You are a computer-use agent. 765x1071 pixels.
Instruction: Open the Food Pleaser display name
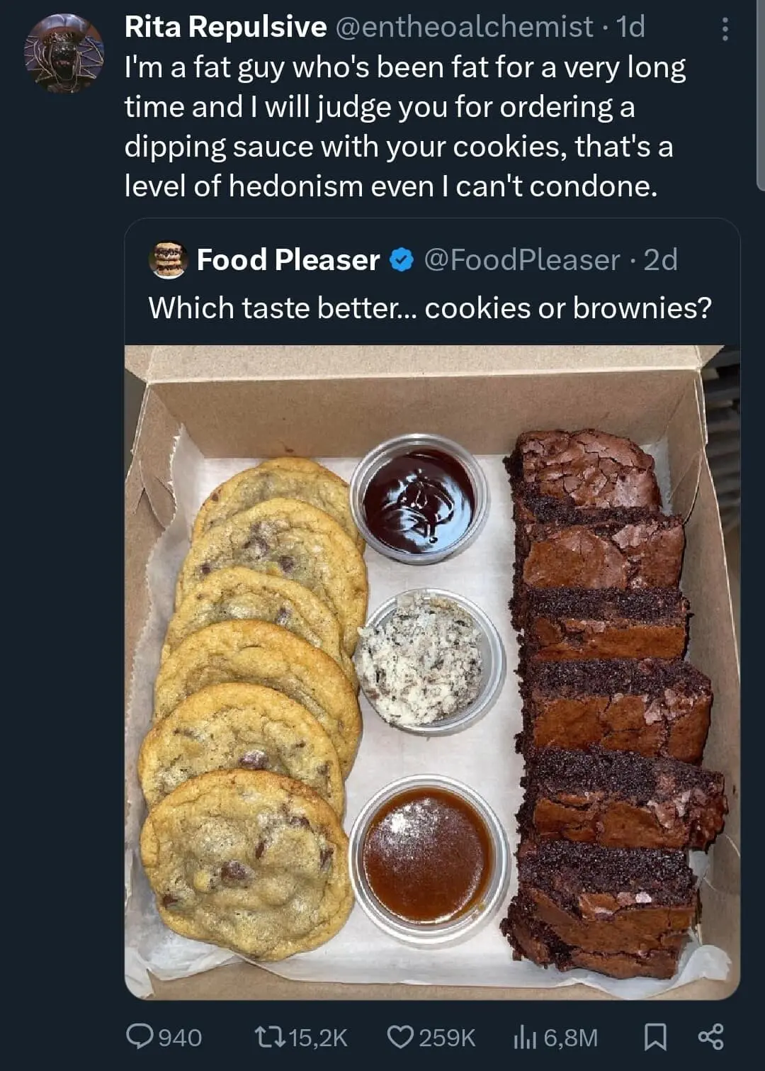(x=288, y=260)
